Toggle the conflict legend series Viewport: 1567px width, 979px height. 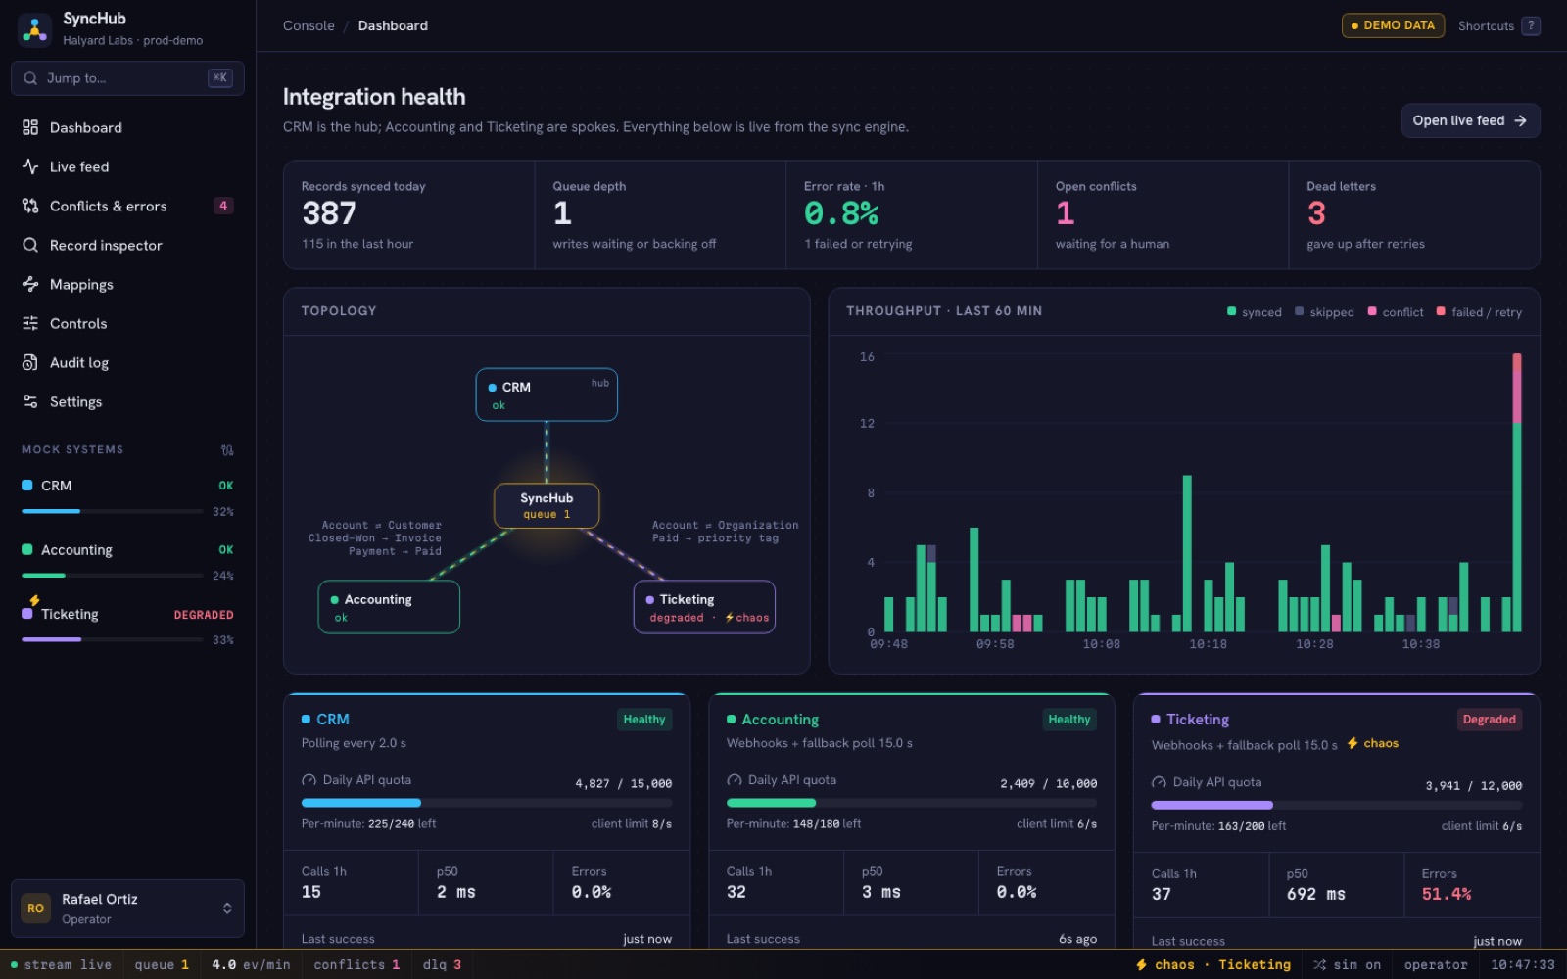click(x=1396, y=312)
